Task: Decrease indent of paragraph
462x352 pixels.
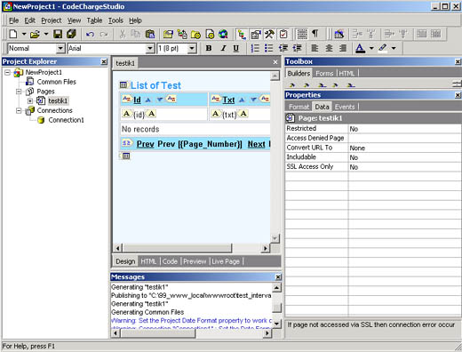Action: point(283,48)
